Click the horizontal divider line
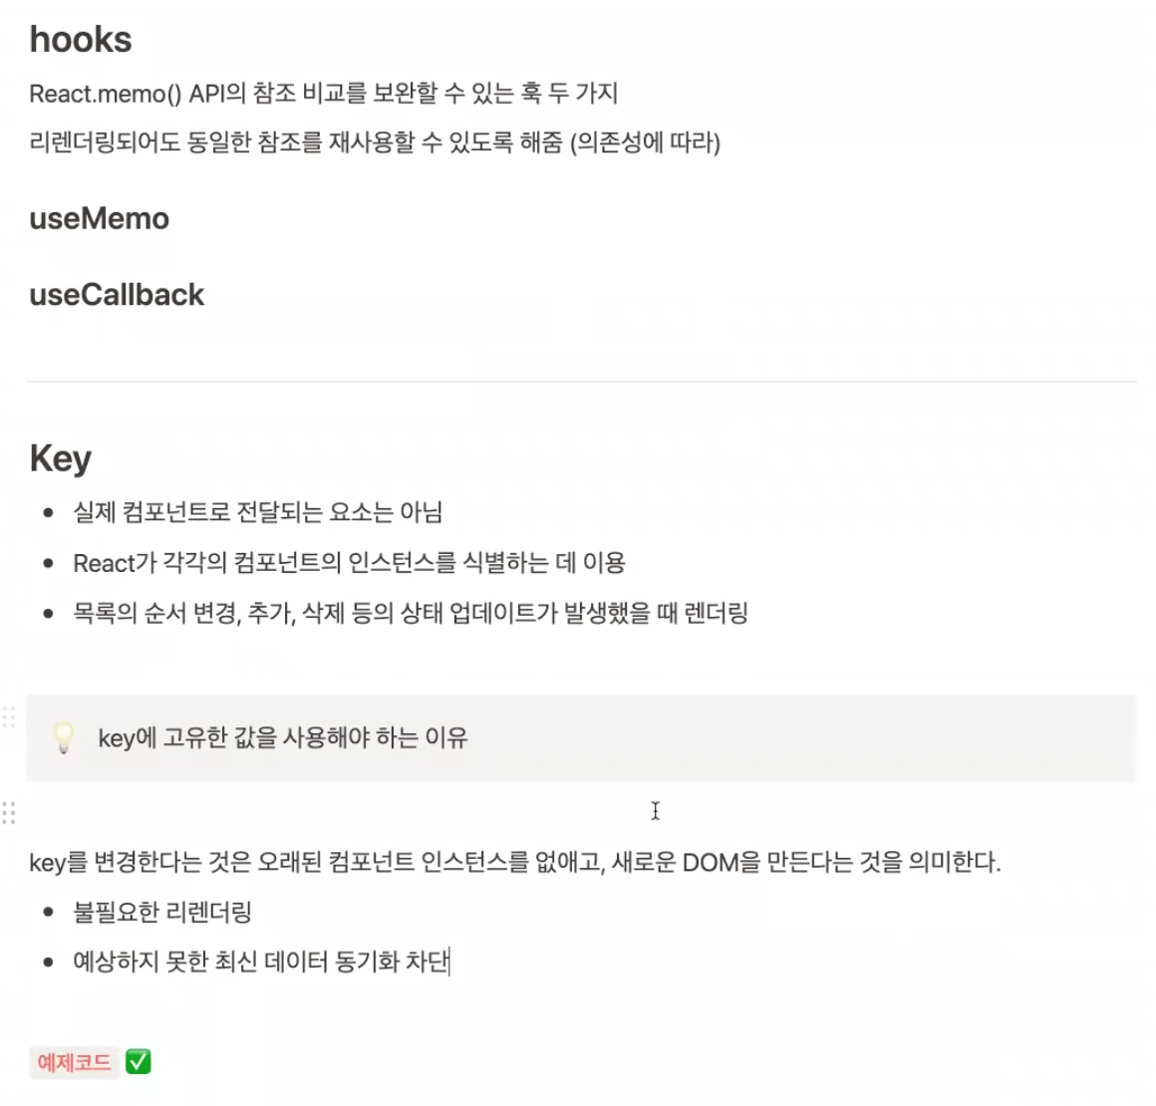This screenshot has width=1156, height=1106. click(581, 382)
